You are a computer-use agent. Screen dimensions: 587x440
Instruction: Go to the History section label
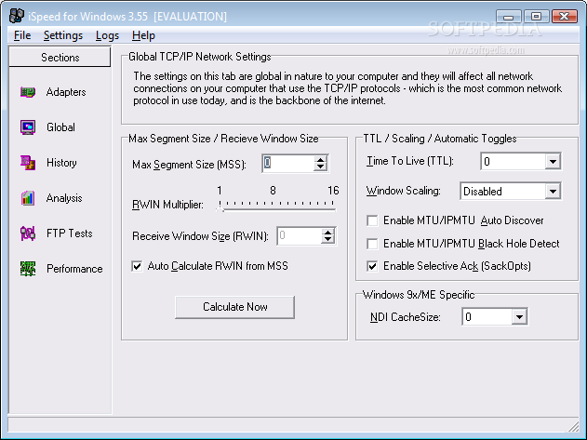coord(61,163)
